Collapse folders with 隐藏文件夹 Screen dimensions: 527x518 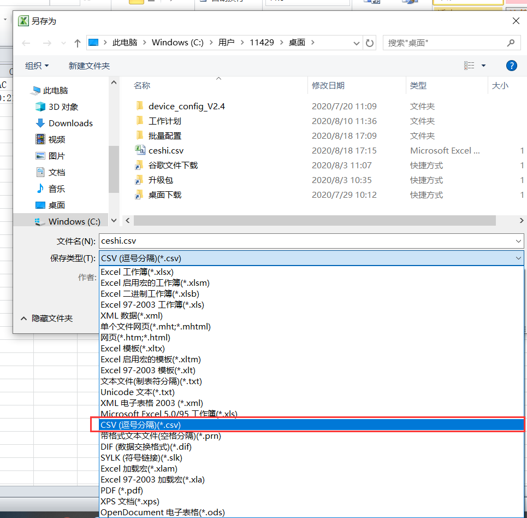(x=46, y=318)
